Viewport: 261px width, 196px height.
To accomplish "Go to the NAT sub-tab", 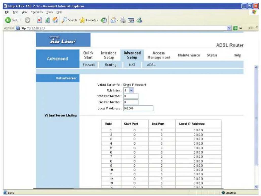I will coord(132,65).
